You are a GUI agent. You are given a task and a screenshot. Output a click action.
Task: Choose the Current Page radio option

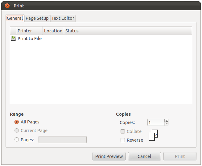coord(17,131)
